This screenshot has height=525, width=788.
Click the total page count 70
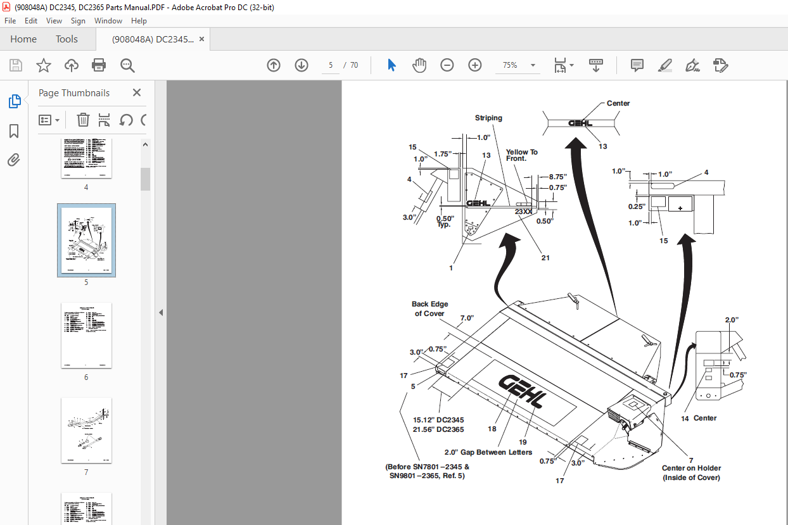coord(354,65)
